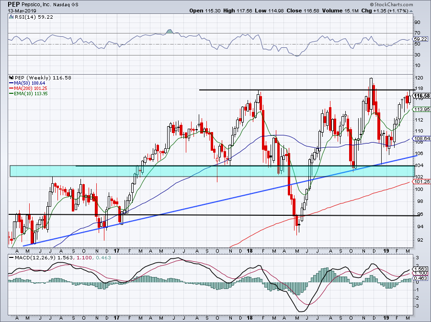Click the PEP (Weekly) 116.58 chart title

coord(43,78)
